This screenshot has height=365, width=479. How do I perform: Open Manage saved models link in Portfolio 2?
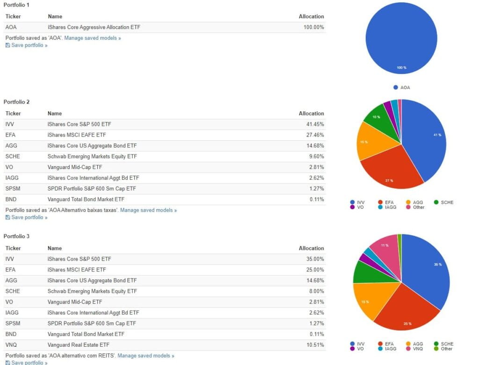[x=148, y=210]
